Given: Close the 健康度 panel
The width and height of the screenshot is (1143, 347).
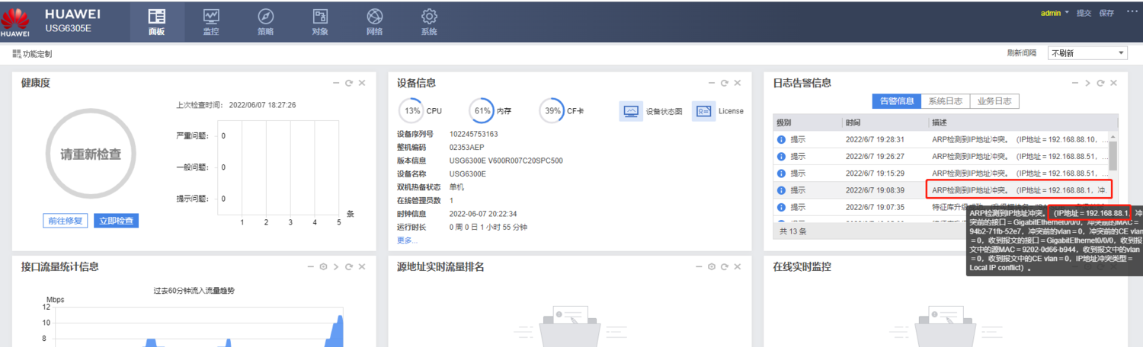Looking at the screenshot, I should point(362,83).
